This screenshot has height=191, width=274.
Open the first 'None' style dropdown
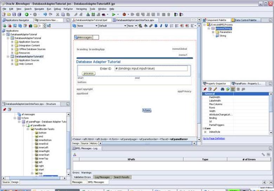tap(87, 26)
